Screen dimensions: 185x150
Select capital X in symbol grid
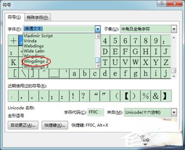click(145, 62)
